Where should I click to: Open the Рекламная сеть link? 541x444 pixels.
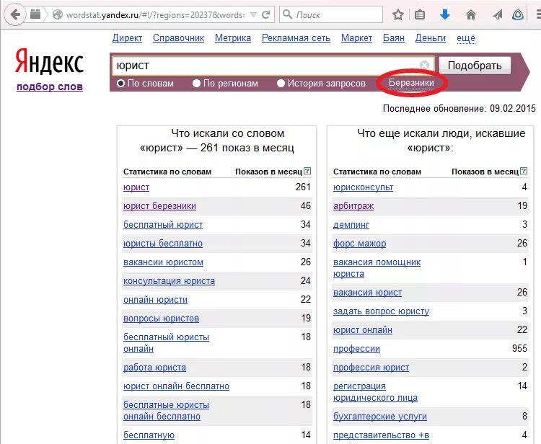(x=296, y=38)
